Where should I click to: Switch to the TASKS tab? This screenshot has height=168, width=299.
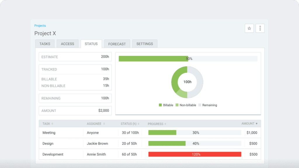coord(45,43)
